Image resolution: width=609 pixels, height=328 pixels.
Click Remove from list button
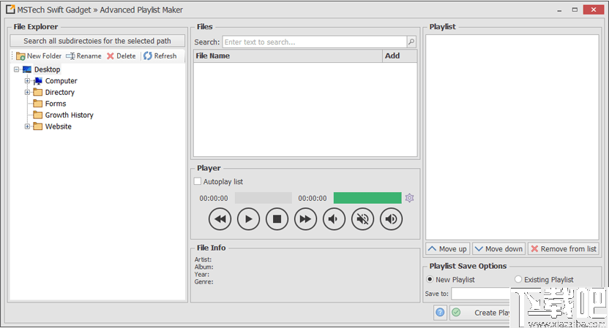pos(563,249)
